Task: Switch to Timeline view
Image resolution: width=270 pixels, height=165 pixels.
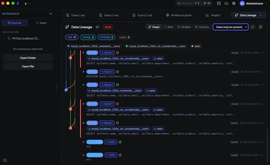Action: (184, 27)
